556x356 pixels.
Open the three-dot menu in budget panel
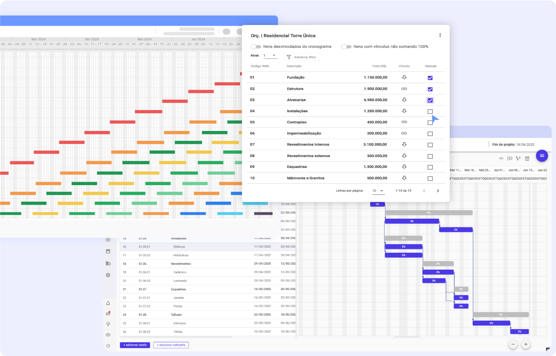(440, 35)
